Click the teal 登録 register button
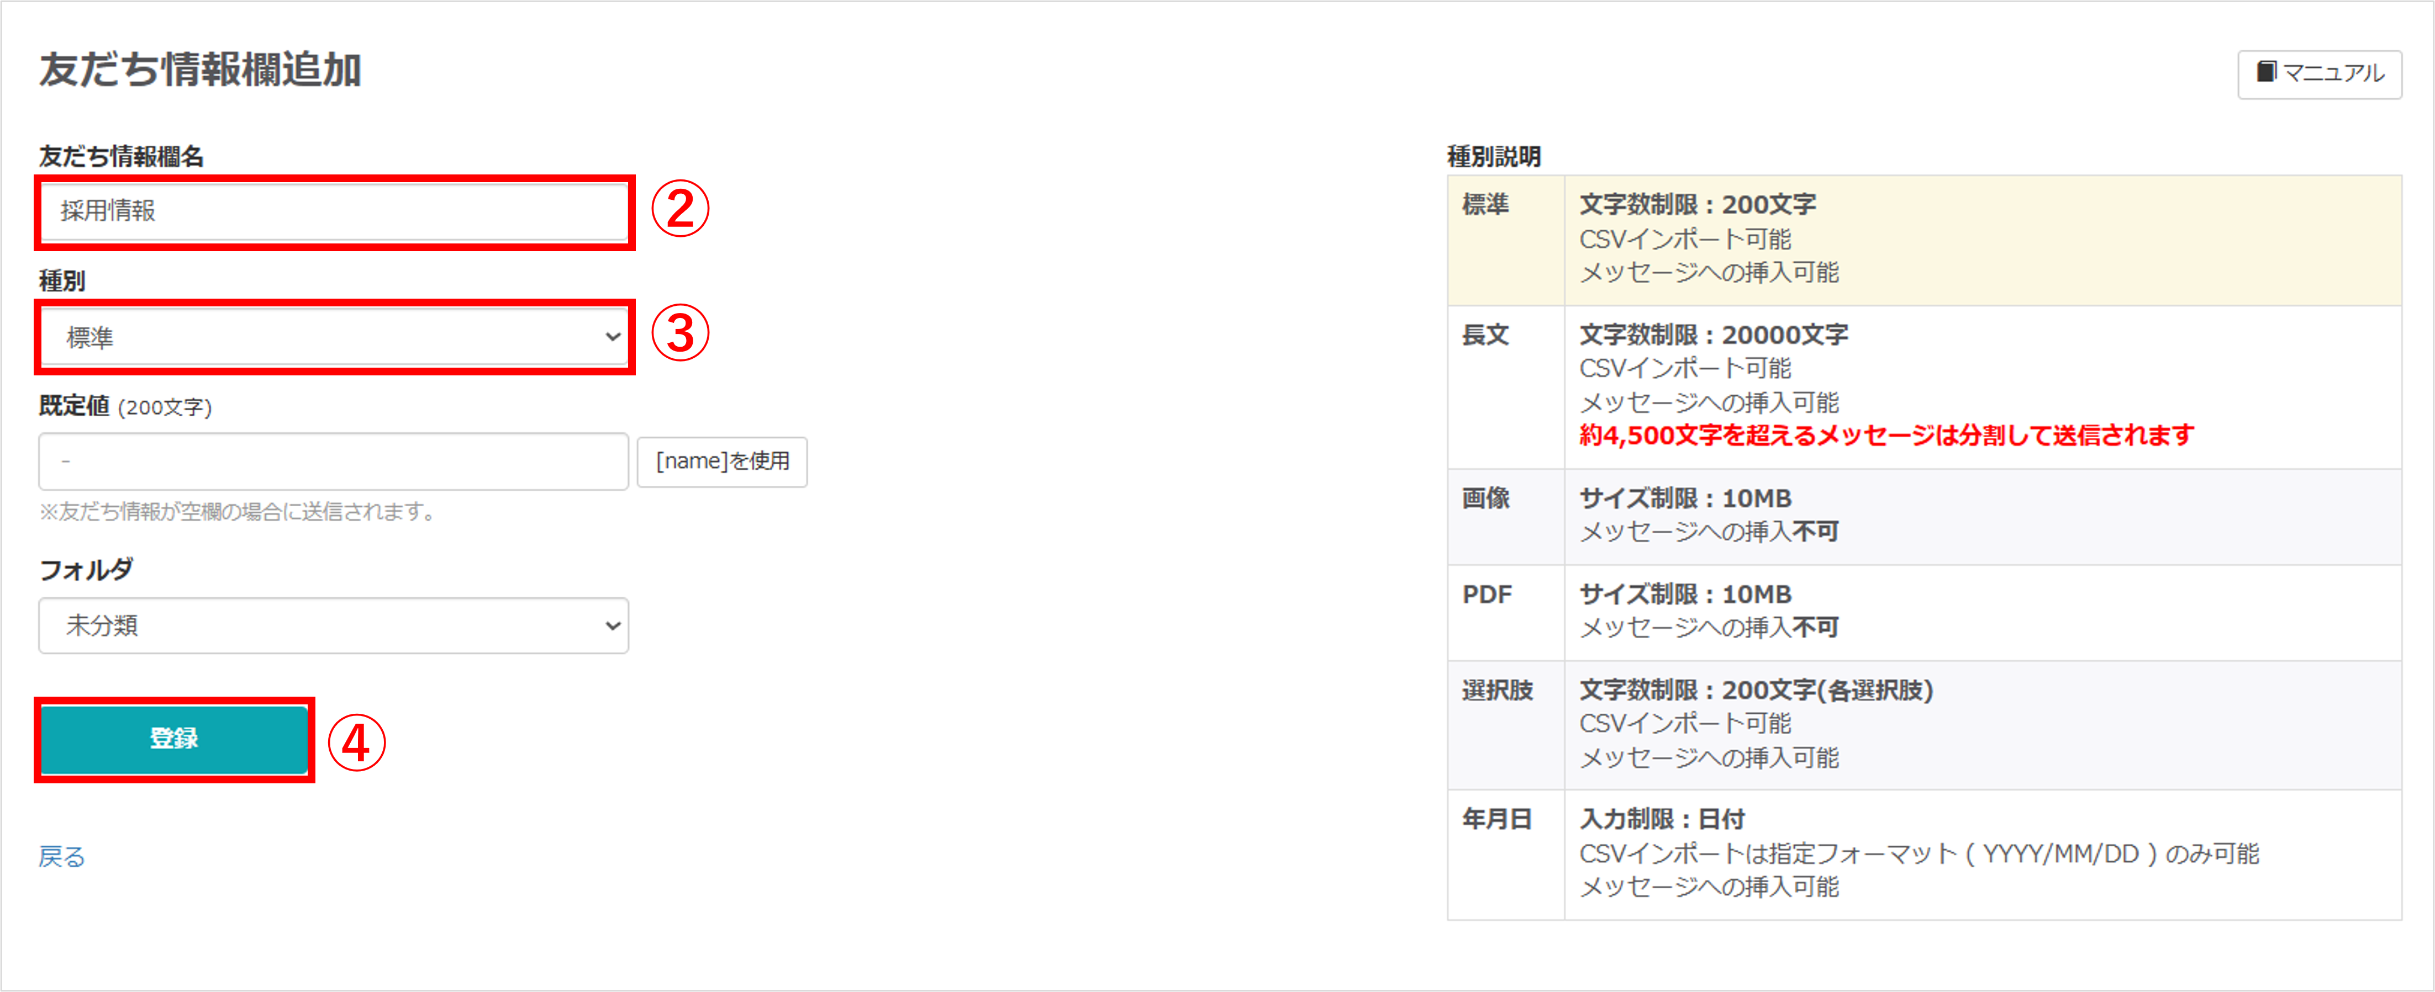 click(174, 739)
